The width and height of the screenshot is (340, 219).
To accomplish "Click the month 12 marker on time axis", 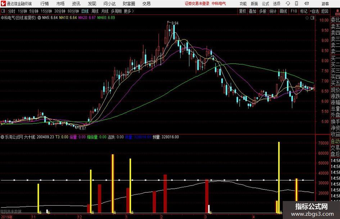I will [80, 217].
